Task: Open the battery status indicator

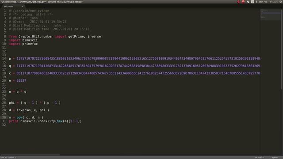Action: 261,2
